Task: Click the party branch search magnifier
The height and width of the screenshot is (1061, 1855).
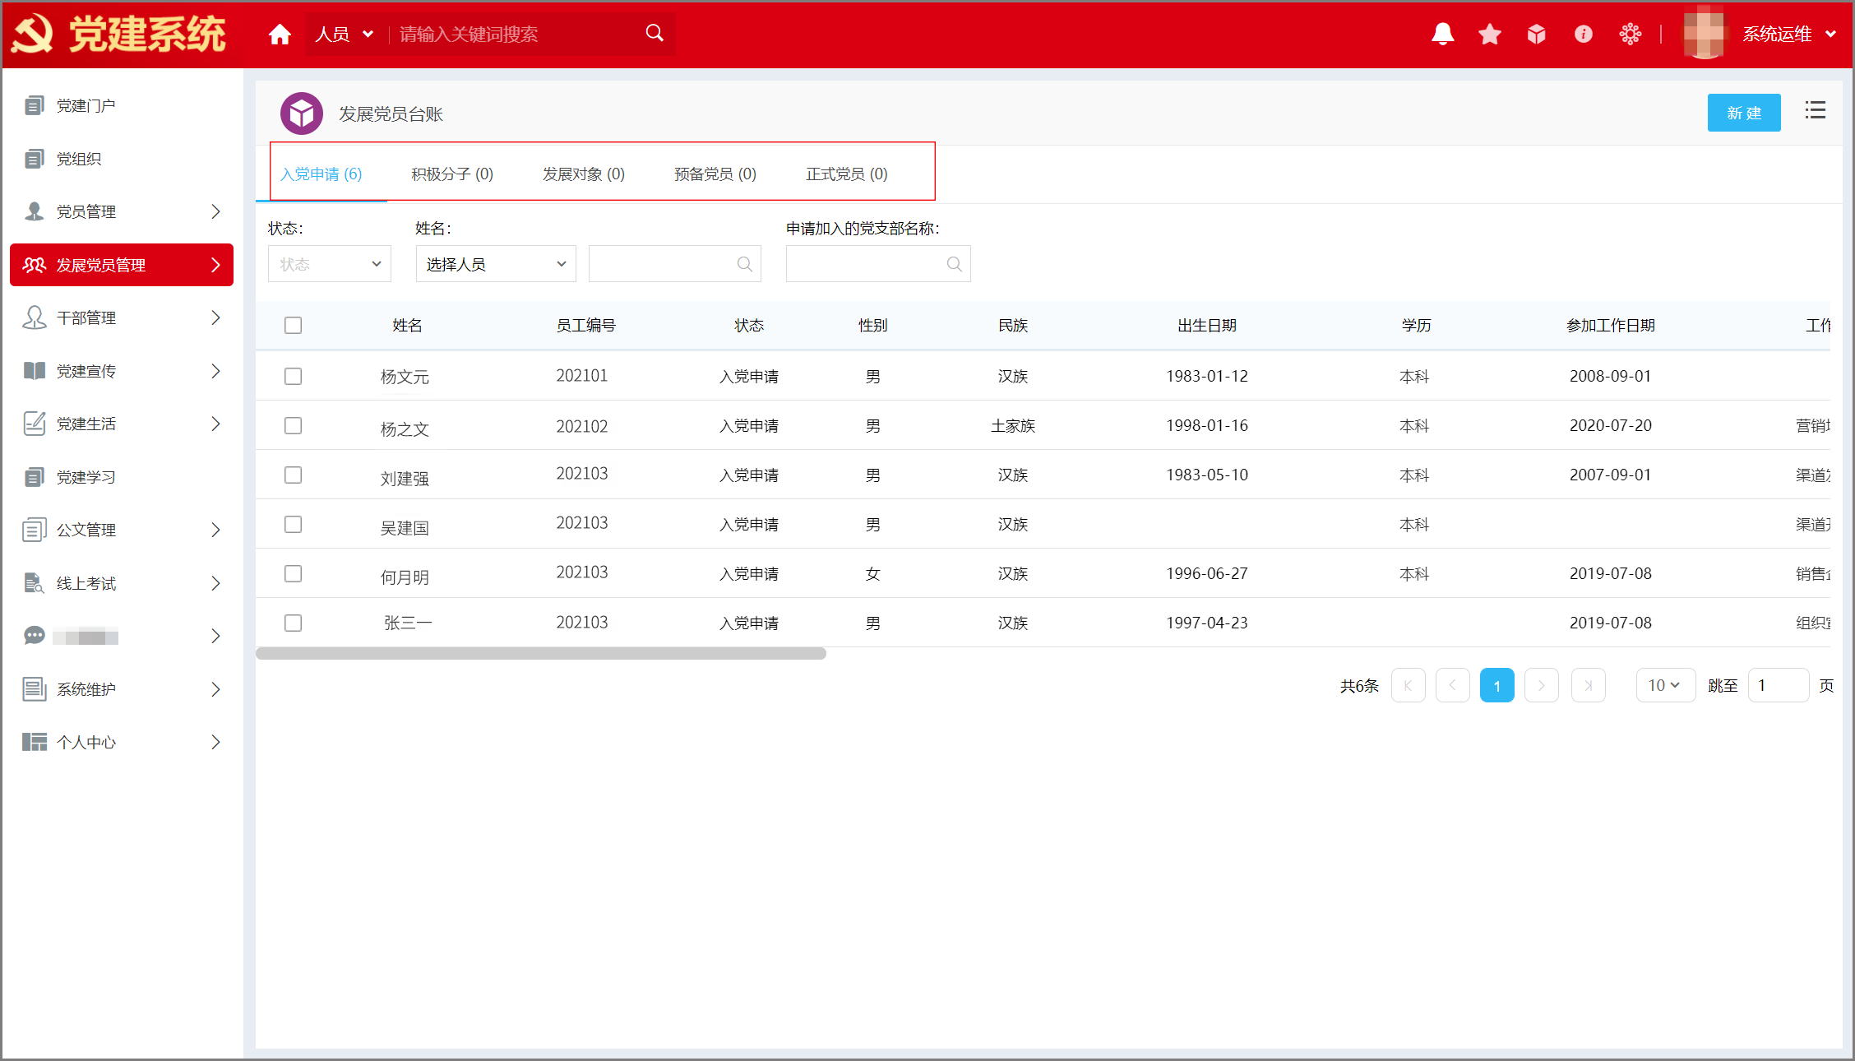Action: pos(954,264)
